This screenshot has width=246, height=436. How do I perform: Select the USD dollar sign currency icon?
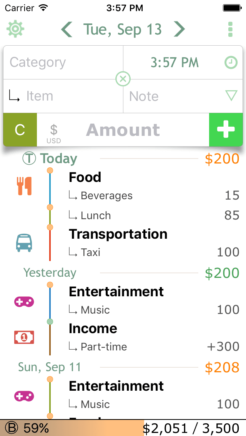[x=53, y=130]
